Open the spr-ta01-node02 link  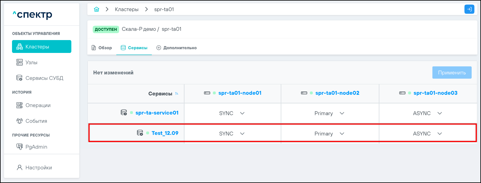[x=337, y=93]
